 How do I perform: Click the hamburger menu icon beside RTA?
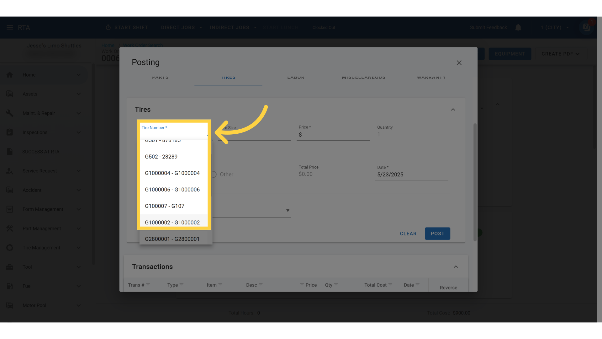pyautogui.click(x=10, y=28)
